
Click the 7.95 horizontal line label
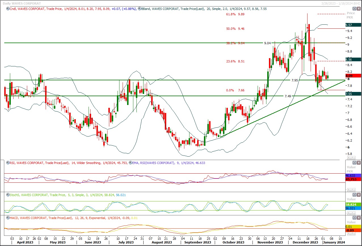[x=295, y=81]
